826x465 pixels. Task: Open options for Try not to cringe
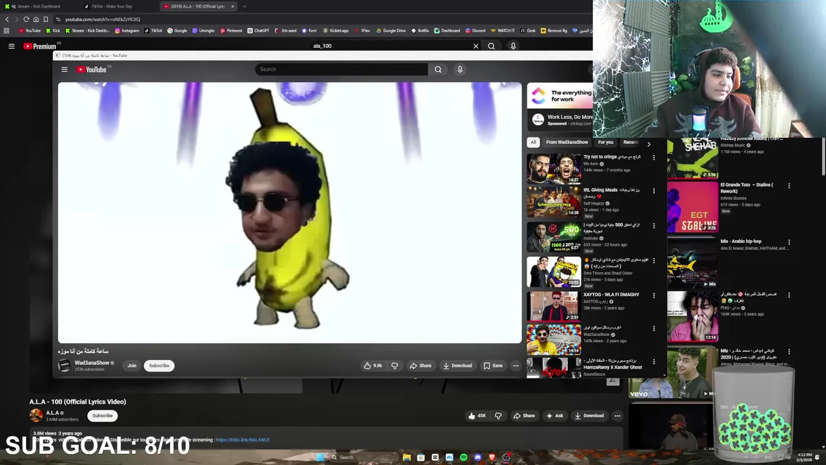click(654, 158)
